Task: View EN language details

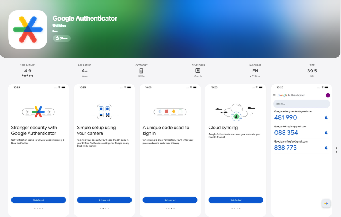Action: pos(255,71)
